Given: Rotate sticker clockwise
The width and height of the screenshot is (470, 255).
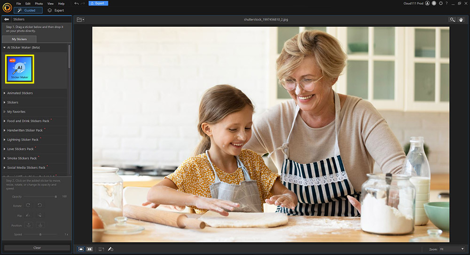Looking at the screenshot, I should pos(28,206).
